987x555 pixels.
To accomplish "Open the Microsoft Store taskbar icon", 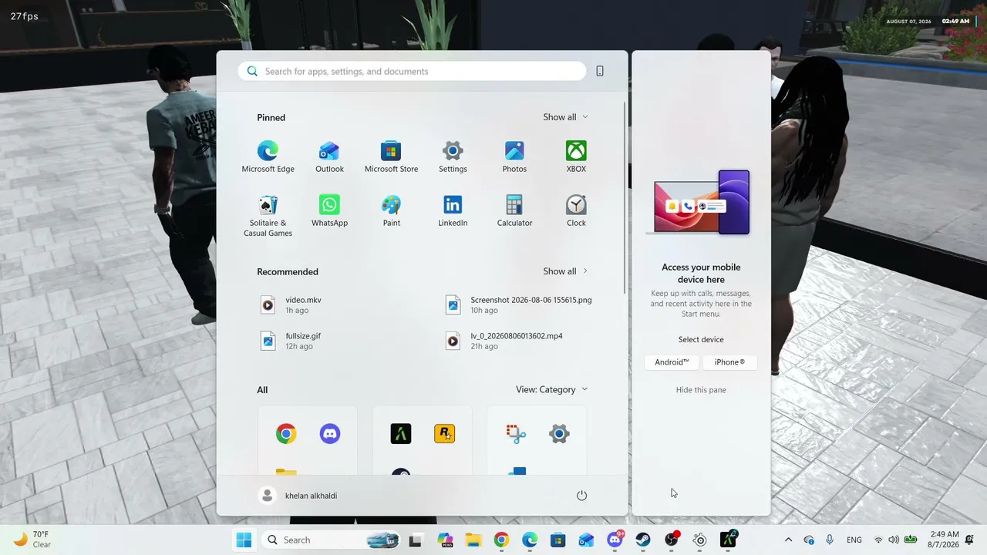I will [558, 540].
